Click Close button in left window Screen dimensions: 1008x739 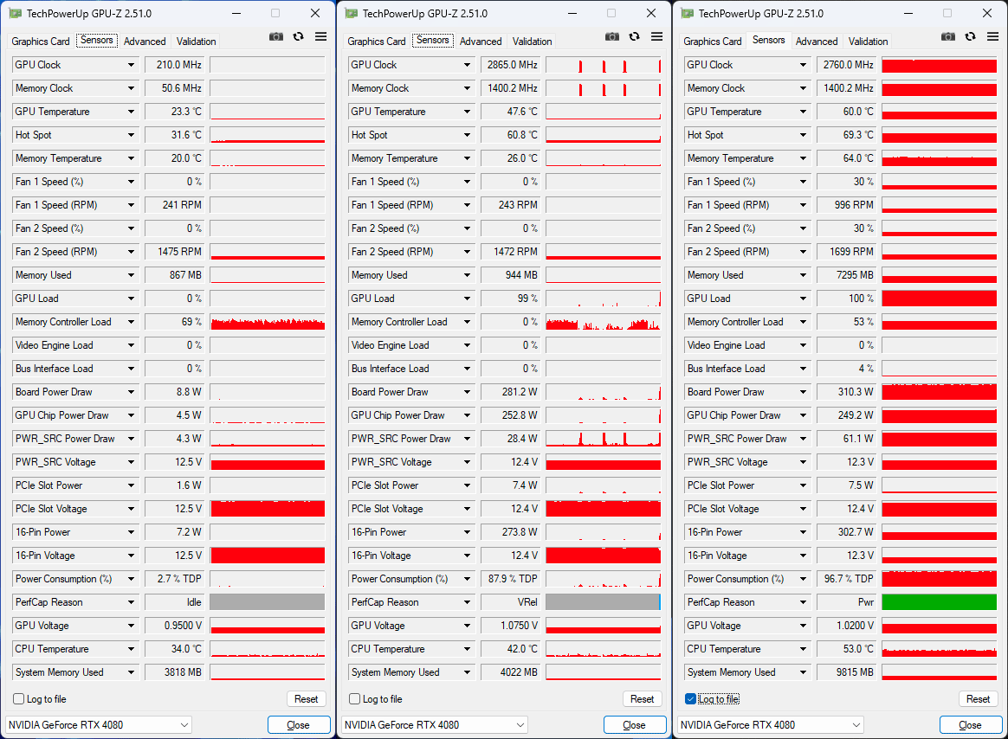(299, 725)
